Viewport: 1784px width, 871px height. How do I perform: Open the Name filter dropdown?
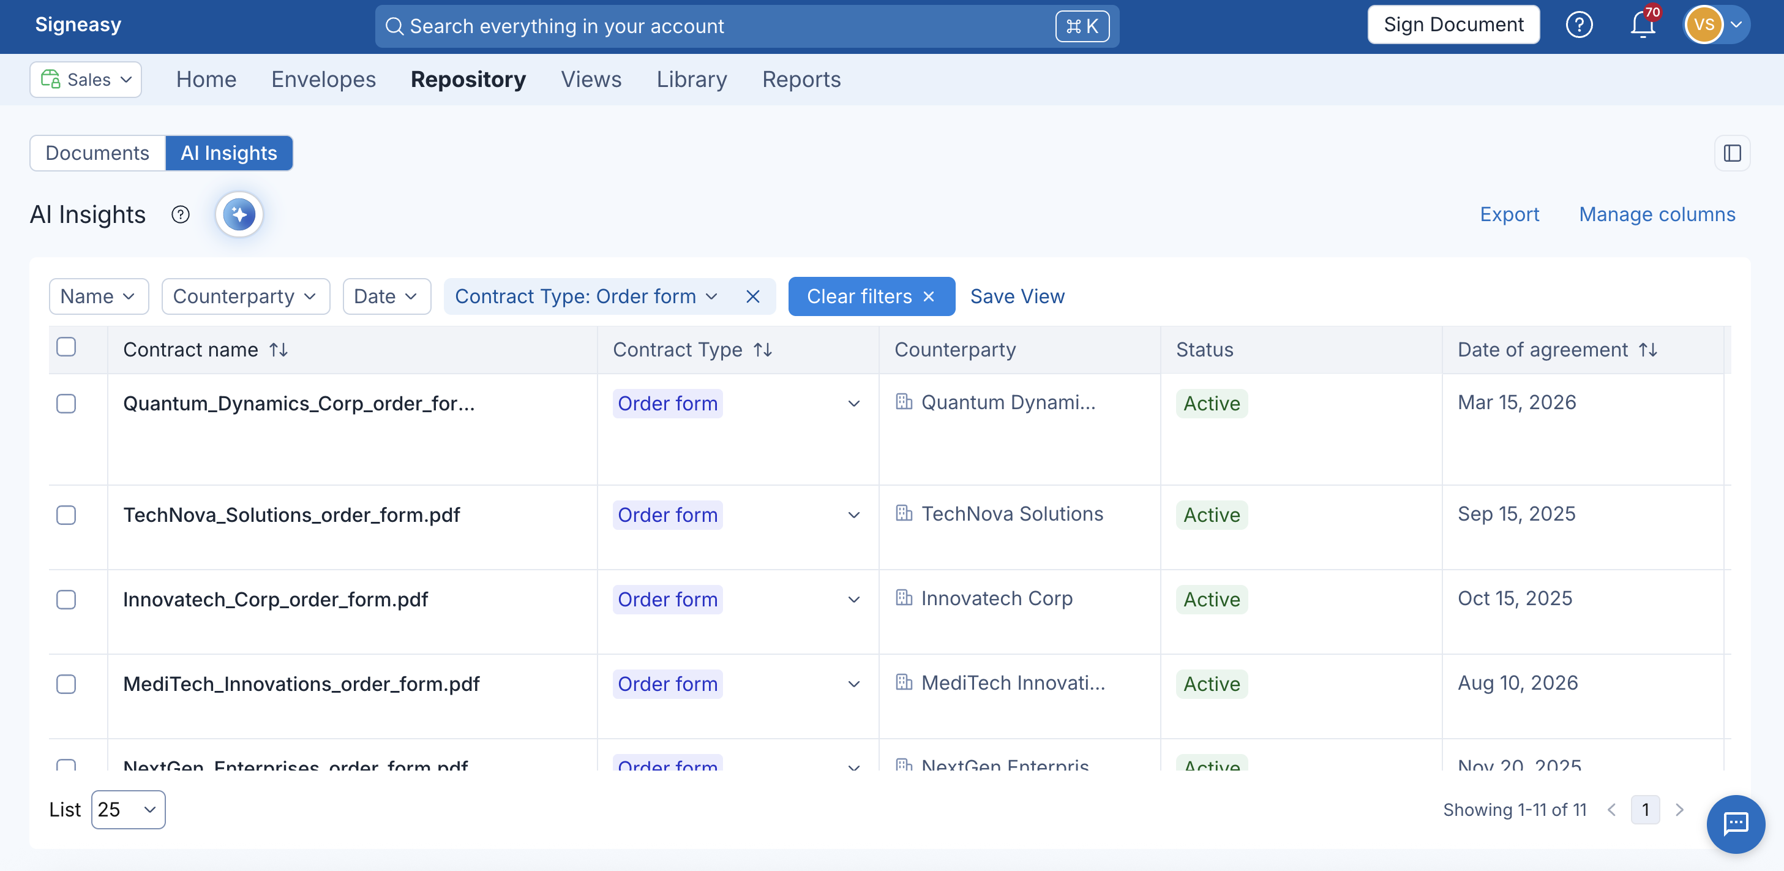point(99,296)
